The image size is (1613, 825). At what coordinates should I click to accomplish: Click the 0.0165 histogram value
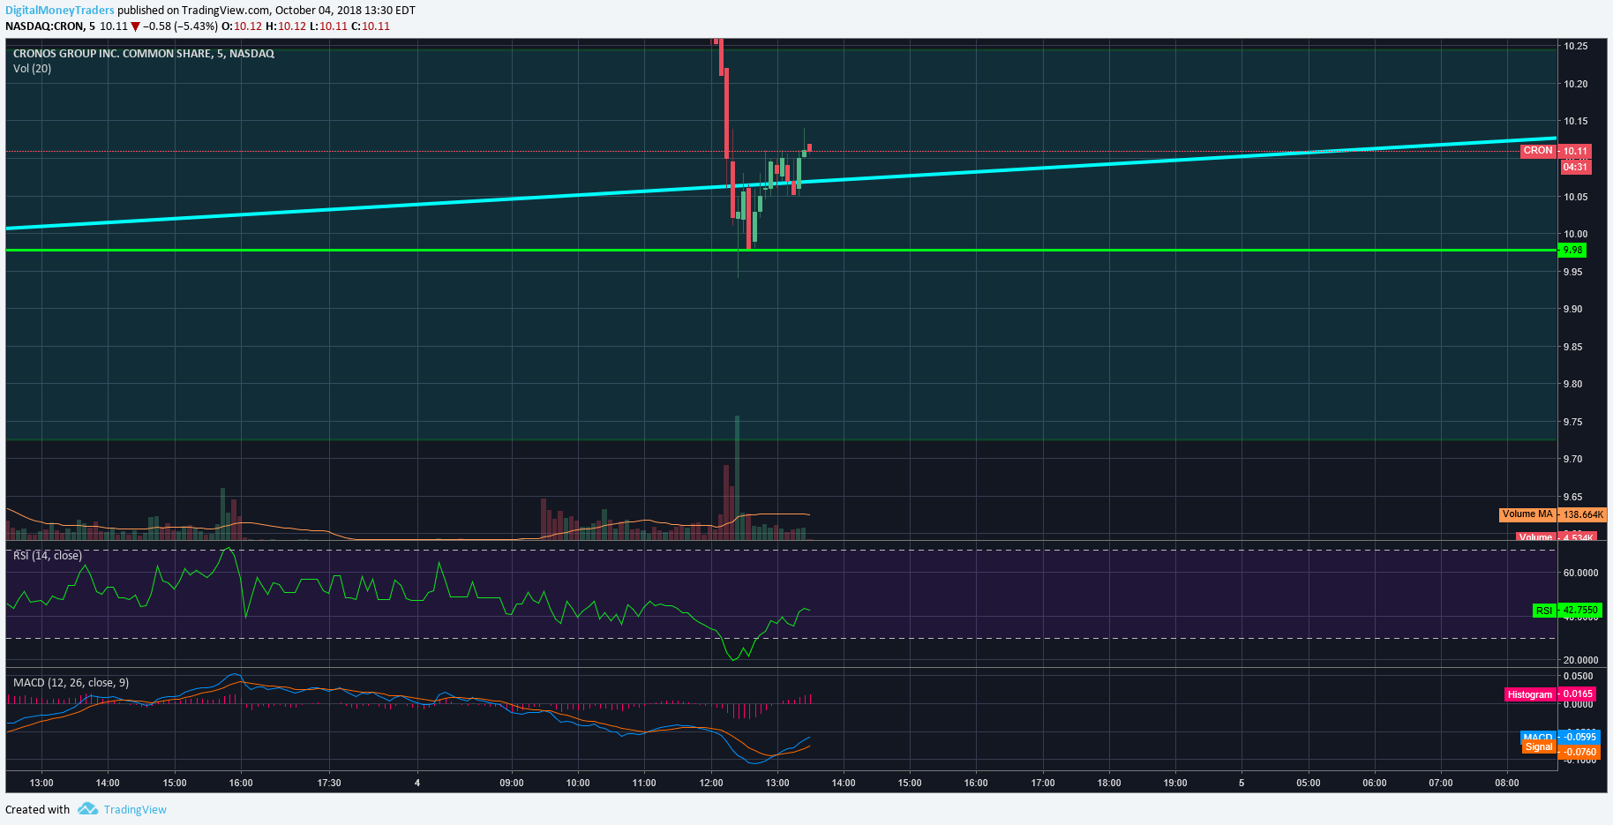click(1578, 694)
